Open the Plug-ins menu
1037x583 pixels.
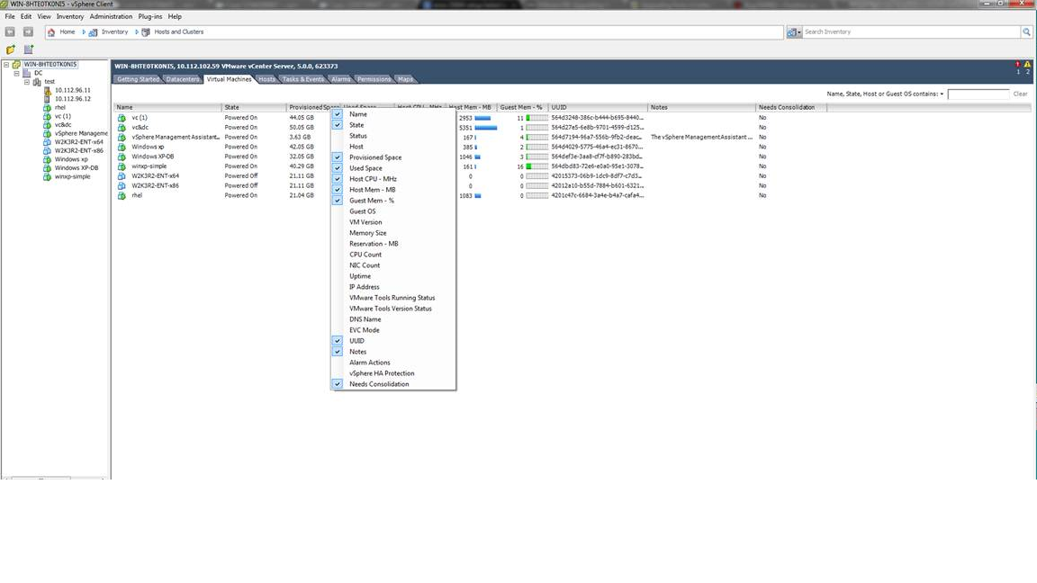coord(150,16)
